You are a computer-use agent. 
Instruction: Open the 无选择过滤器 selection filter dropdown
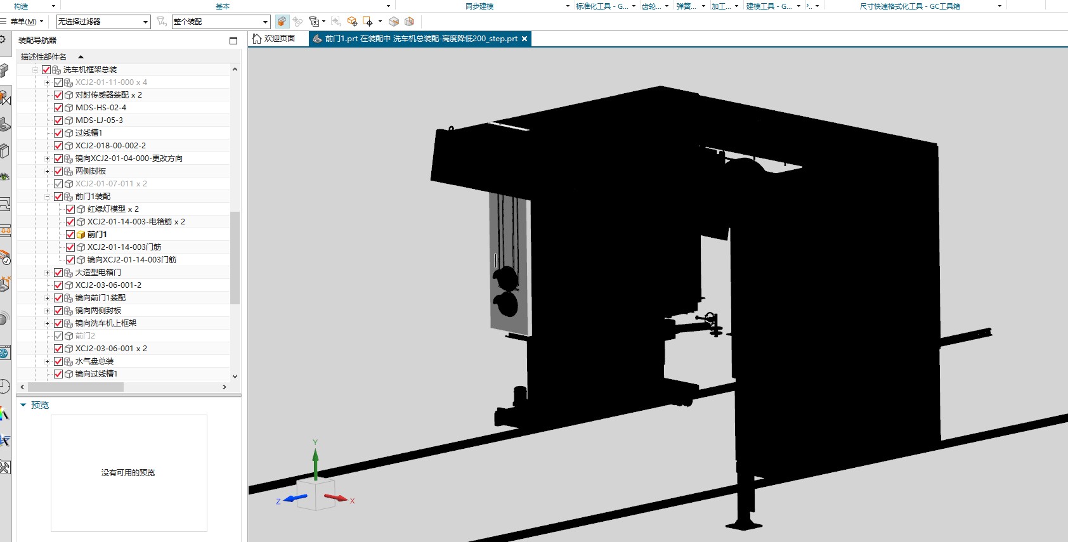(x=103, y=22)
